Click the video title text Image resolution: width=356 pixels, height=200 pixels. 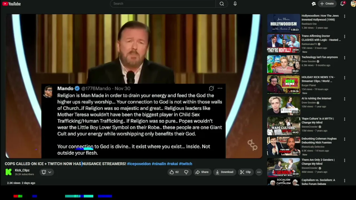(65, 164)
